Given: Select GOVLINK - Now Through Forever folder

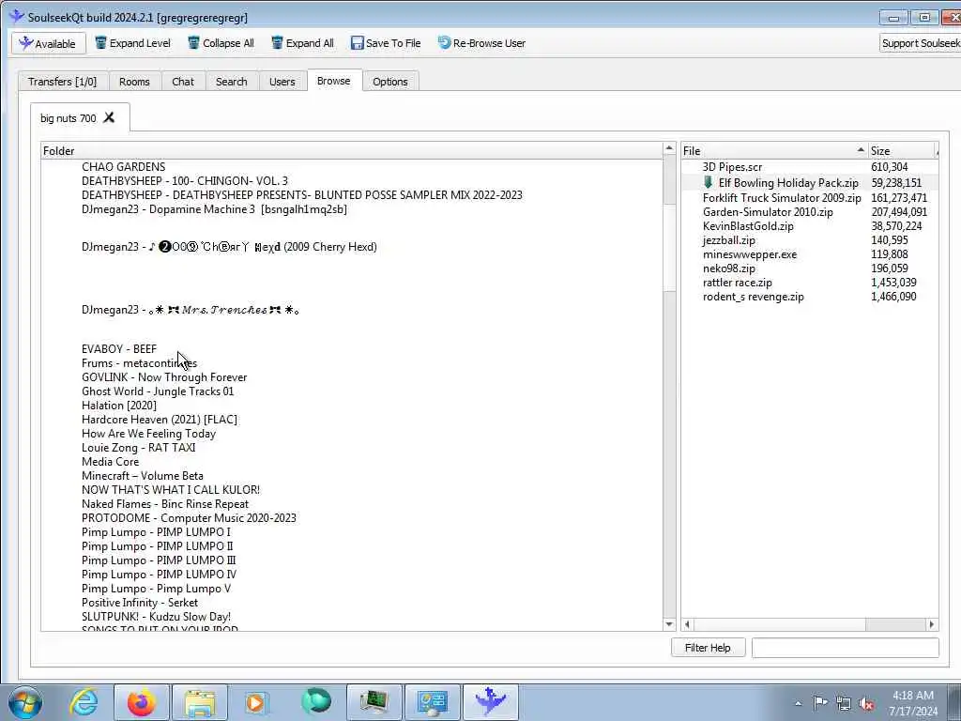Looking at the screenshot, I should 164,377.
